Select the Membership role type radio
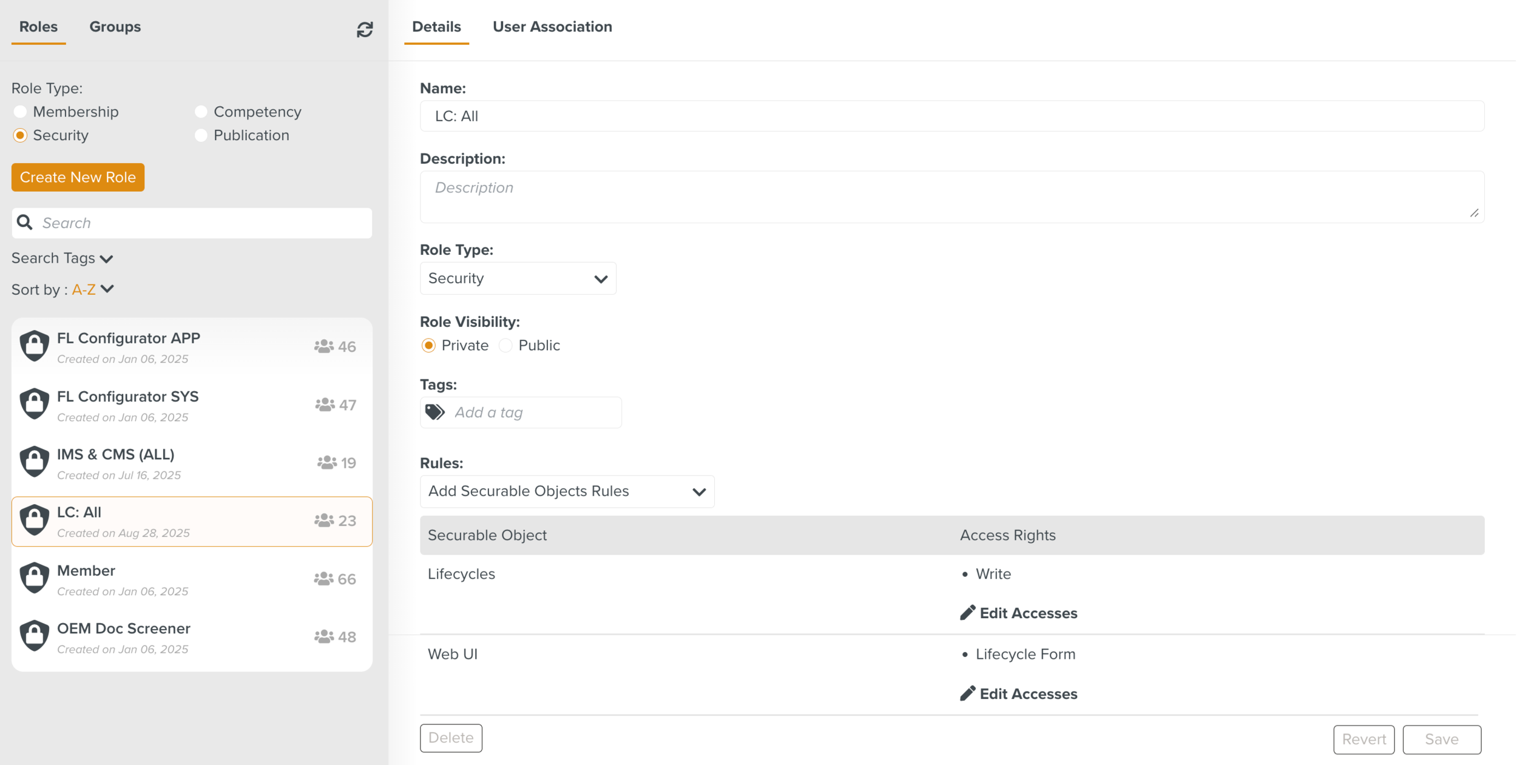Screen dimensions: 1517x765 pyautogui.click(x=20, y=112)
